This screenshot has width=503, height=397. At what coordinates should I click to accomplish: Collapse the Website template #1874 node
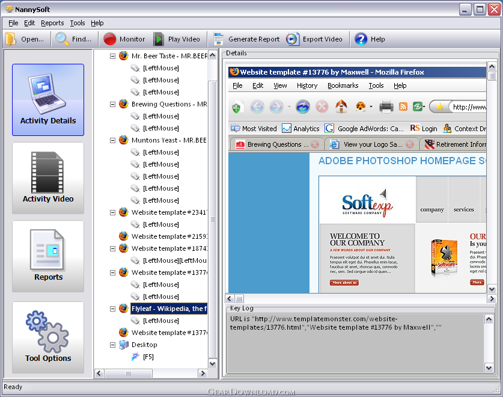[x=112, y=248]
